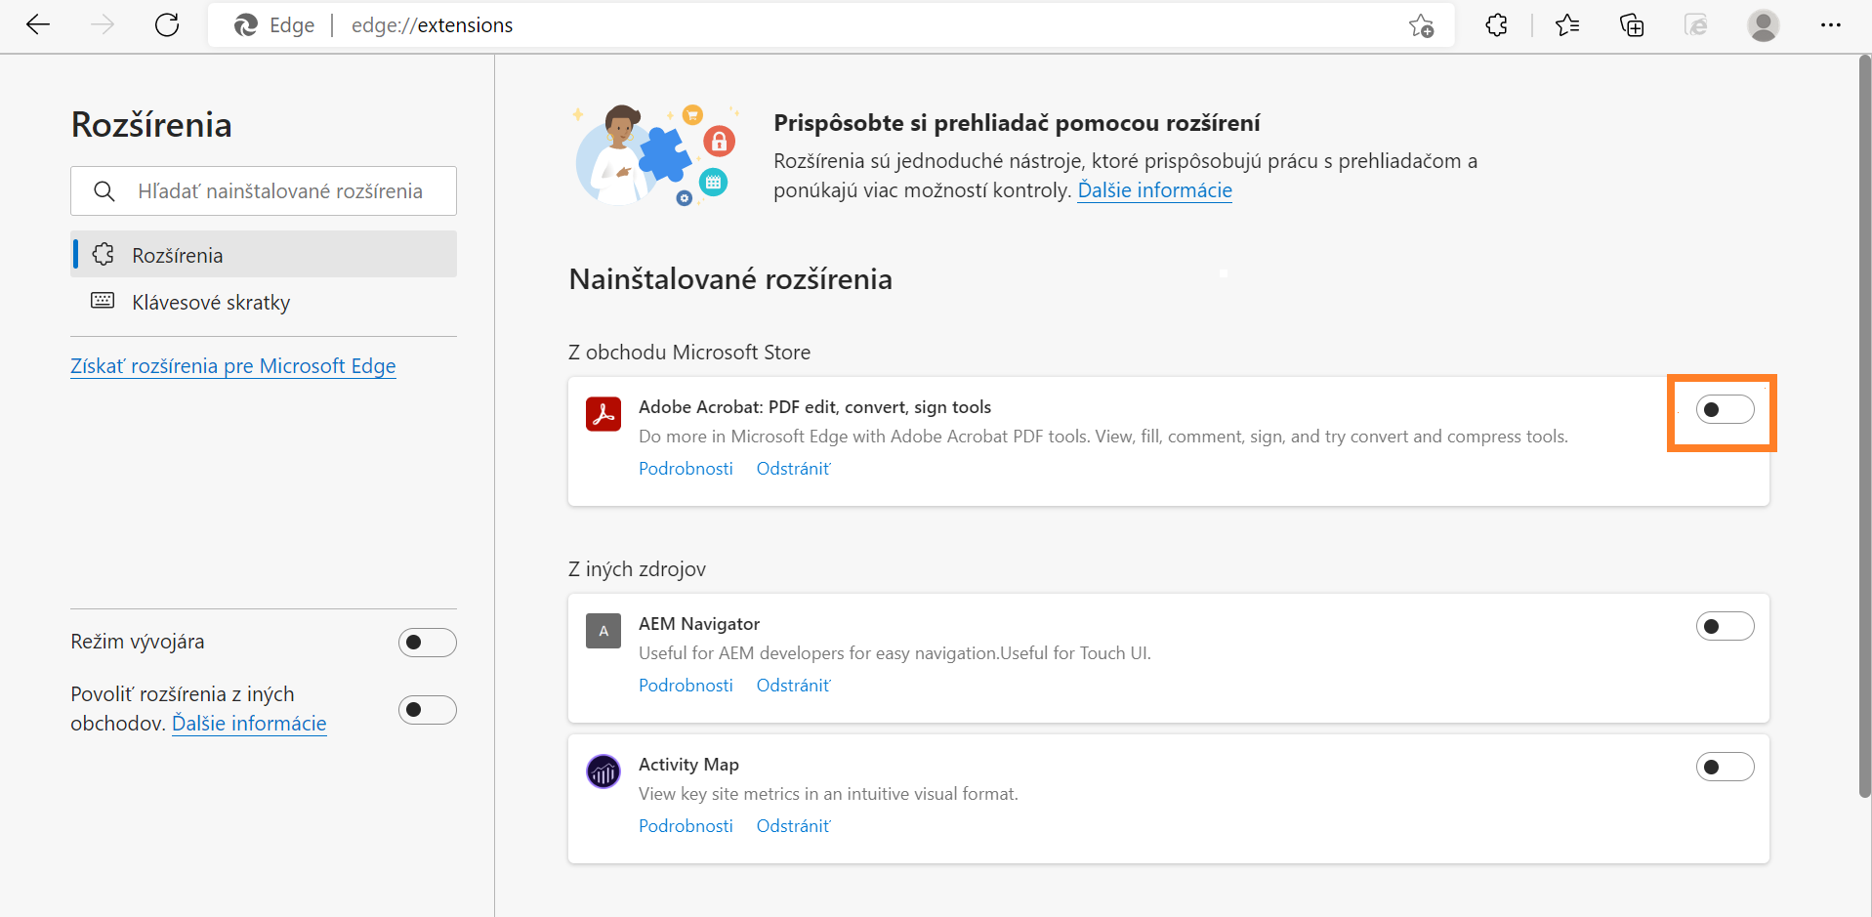Enable the Adobe Acrobat extension toggle
Image resolution: width=1872 pixels, height=917 pixels.
coord(1725,409)
